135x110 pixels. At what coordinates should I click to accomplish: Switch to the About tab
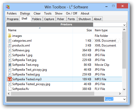pyautogui.click(x=98, y=19)
